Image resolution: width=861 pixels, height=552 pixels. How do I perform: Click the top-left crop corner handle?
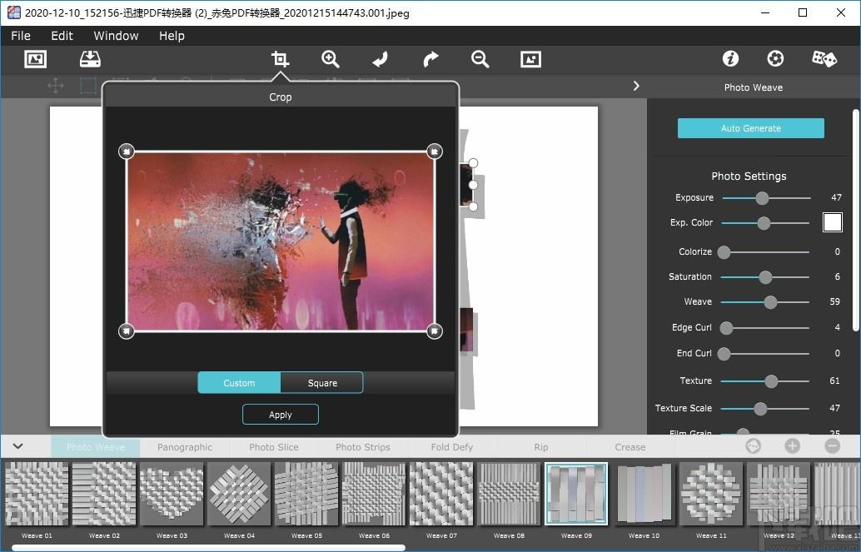coord(127,151)
